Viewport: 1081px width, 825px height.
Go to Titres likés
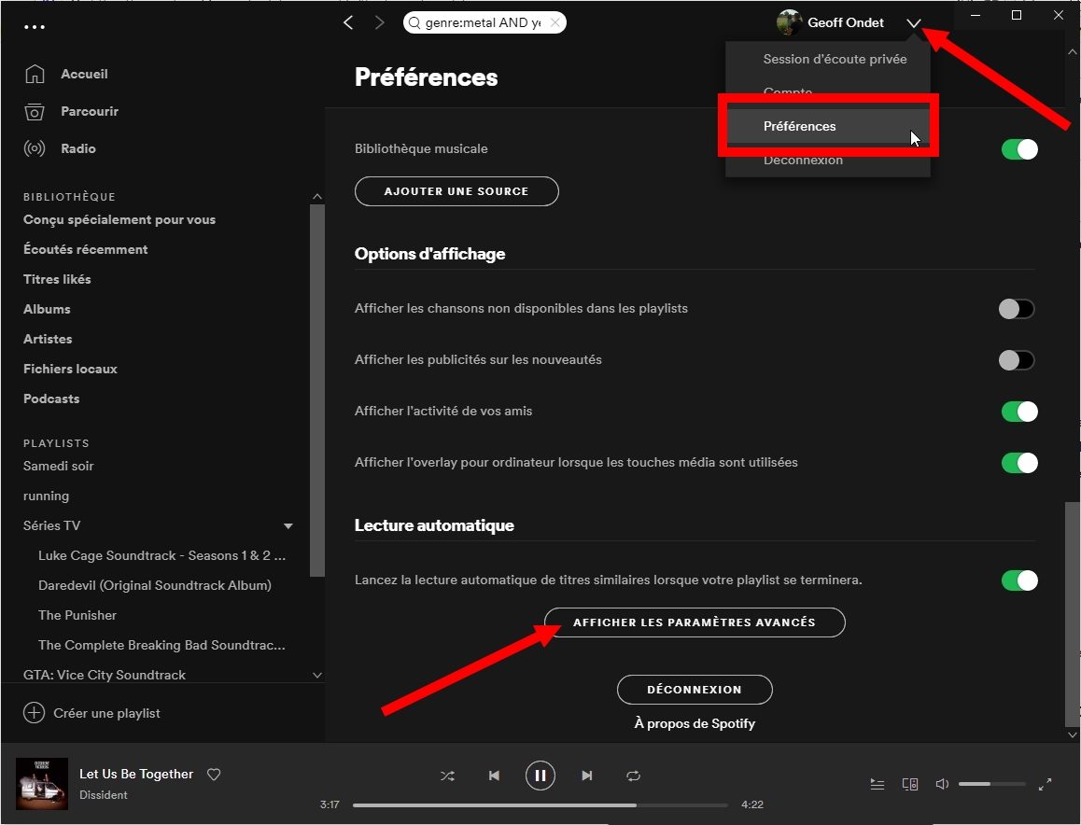(57, 279)
